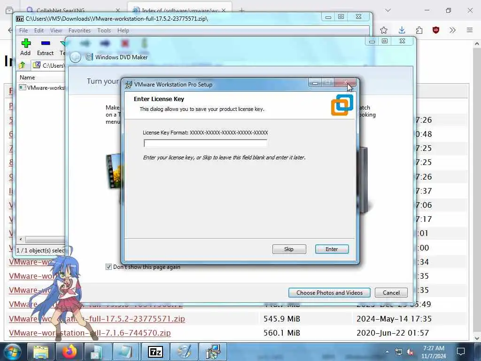481x361 pixels.
Task: Click Skip in VMware setup dialog
Action: tap(289, 249)
